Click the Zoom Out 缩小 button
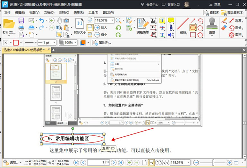This screenshot has height=168, width=247. 101,35
